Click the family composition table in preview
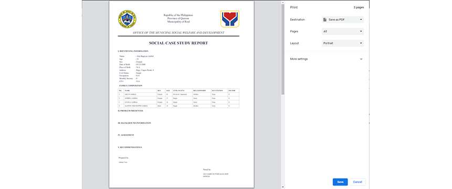452x189 pixels. click(178, 98)
